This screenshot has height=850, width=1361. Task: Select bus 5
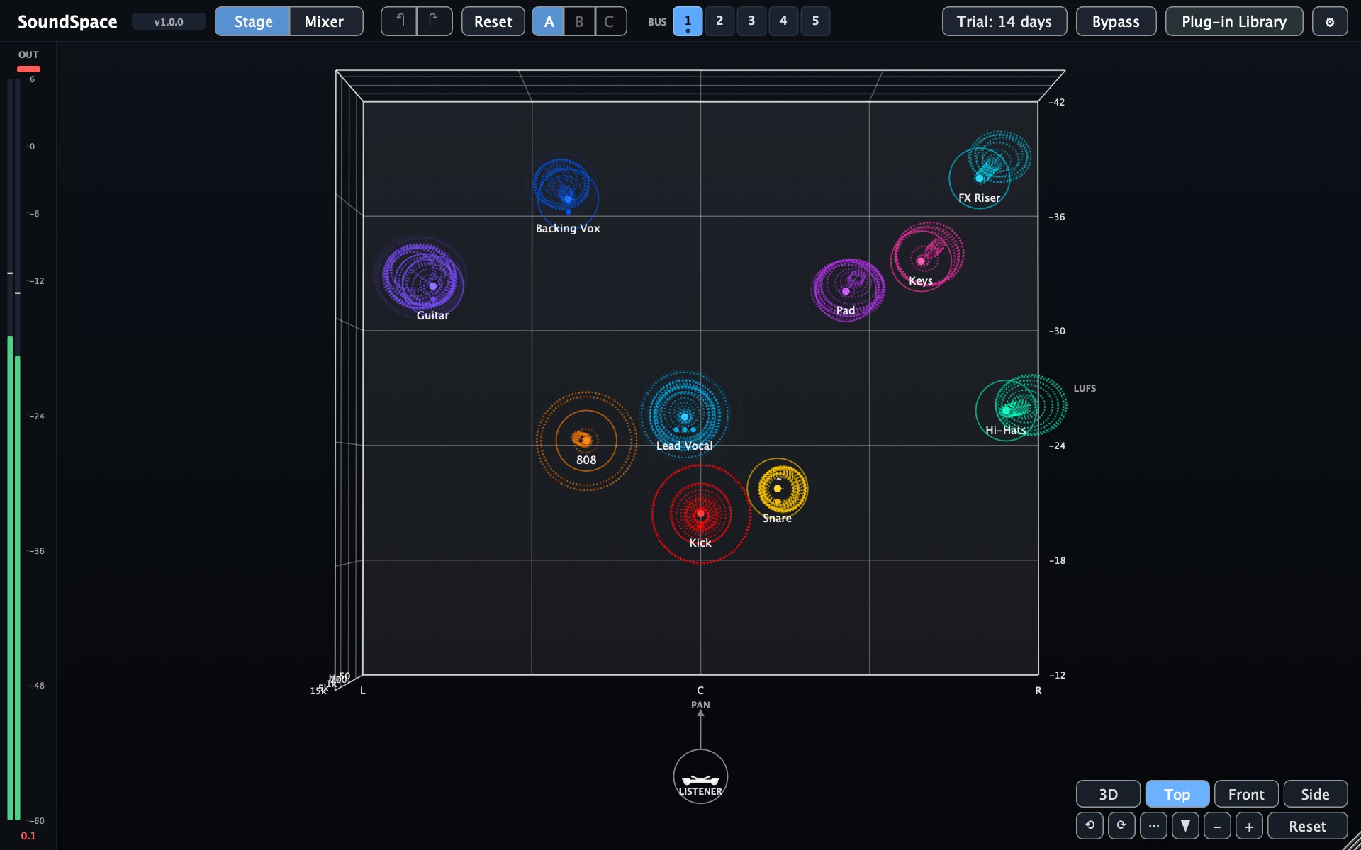[815, 21]
